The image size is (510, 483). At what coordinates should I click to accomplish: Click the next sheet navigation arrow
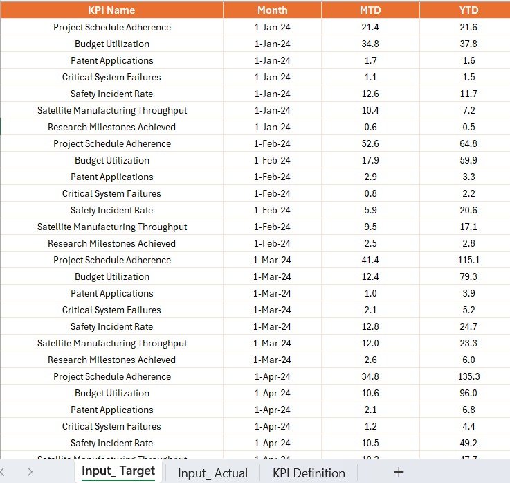pos(30,472)
